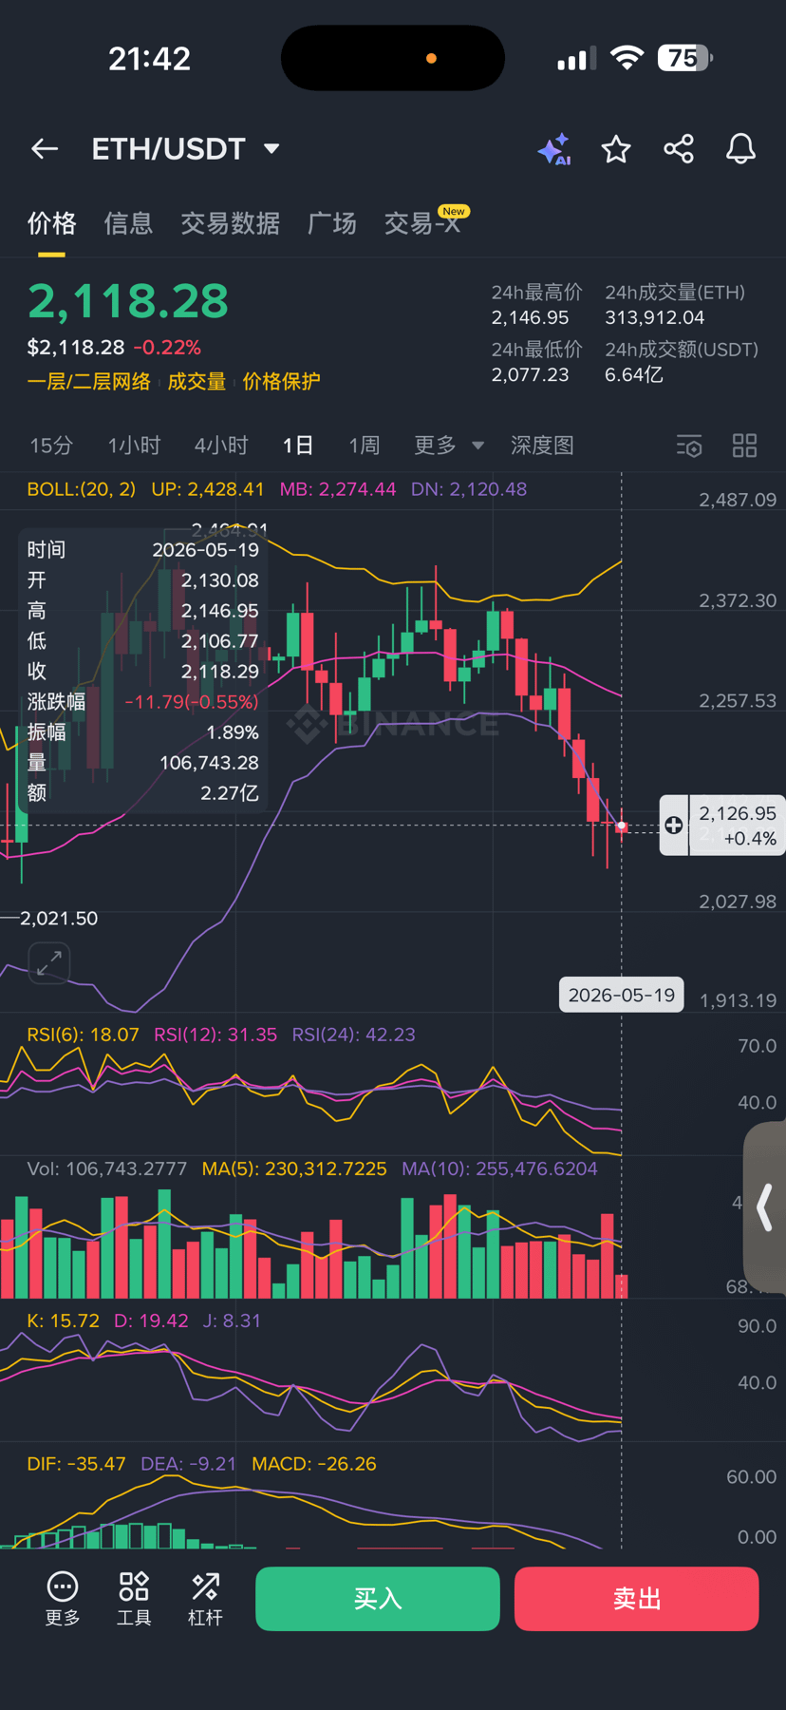Image resolution: width=786 pixels, height=1710 pixels.
Task: Open chart indicator settings icon
Action: [689, 446]
